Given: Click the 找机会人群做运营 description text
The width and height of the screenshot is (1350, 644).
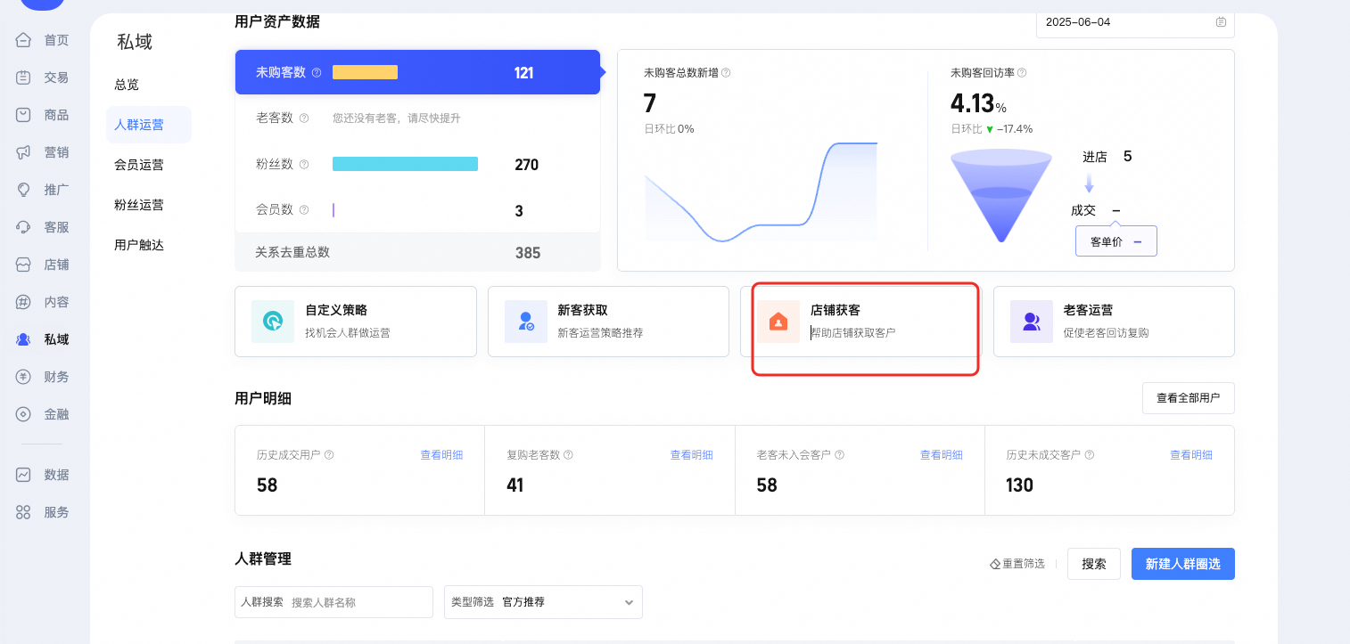Looking at the screenshot, I should click(348, 333).
